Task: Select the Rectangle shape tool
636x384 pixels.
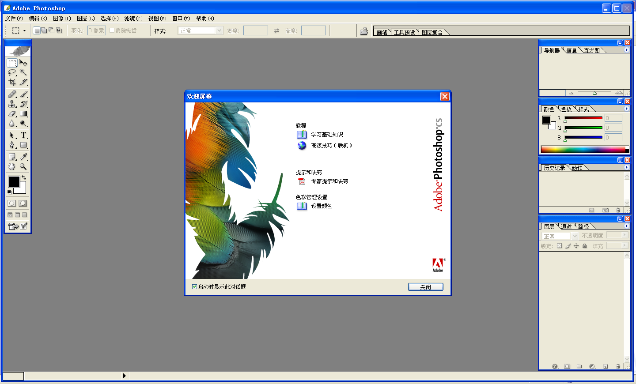Action: [x=23, y=145]
